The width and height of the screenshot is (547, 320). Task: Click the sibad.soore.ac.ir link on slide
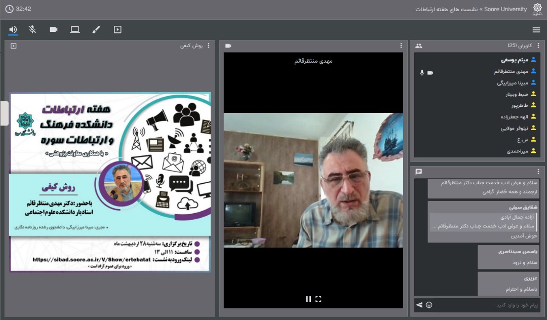point(92,260)
